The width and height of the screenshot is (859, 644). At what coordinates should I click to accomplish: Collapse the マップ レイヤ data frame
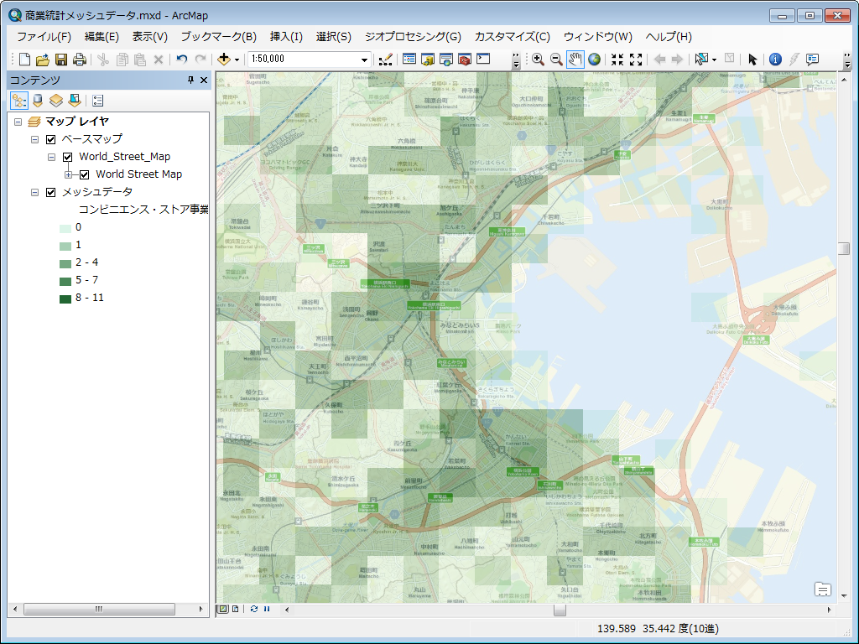18,122
